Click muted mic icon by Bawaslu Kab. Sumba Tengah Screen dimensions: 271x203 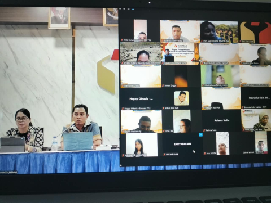click(x=202, y=63)
